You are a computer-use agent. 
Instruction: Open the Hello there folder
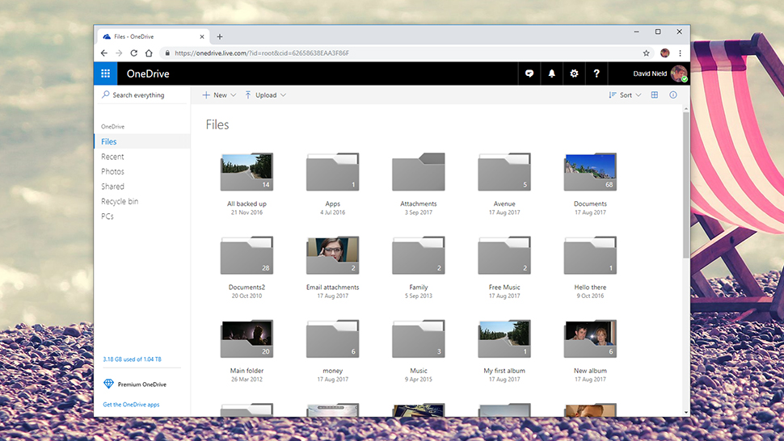tap(590, 255)
